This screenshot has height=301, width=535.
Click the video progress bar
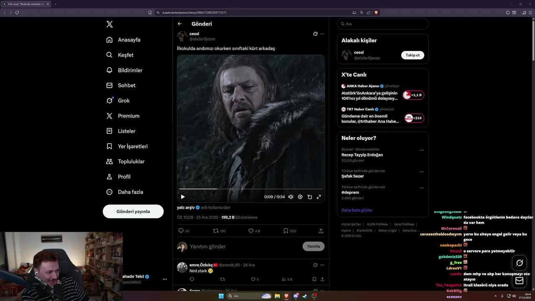click(251, 189)
